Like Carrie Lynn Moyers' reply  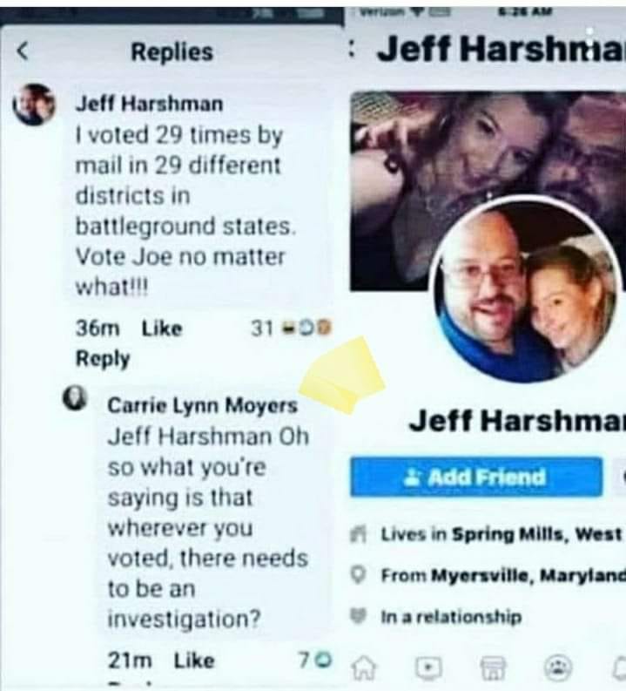click(x=194, y=661)
